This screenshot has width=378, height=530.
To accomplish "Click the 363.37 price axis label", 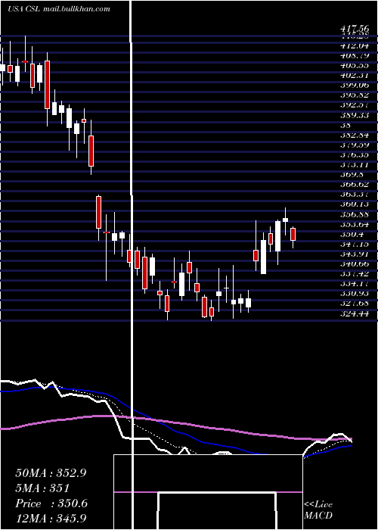I will [354, 195].
